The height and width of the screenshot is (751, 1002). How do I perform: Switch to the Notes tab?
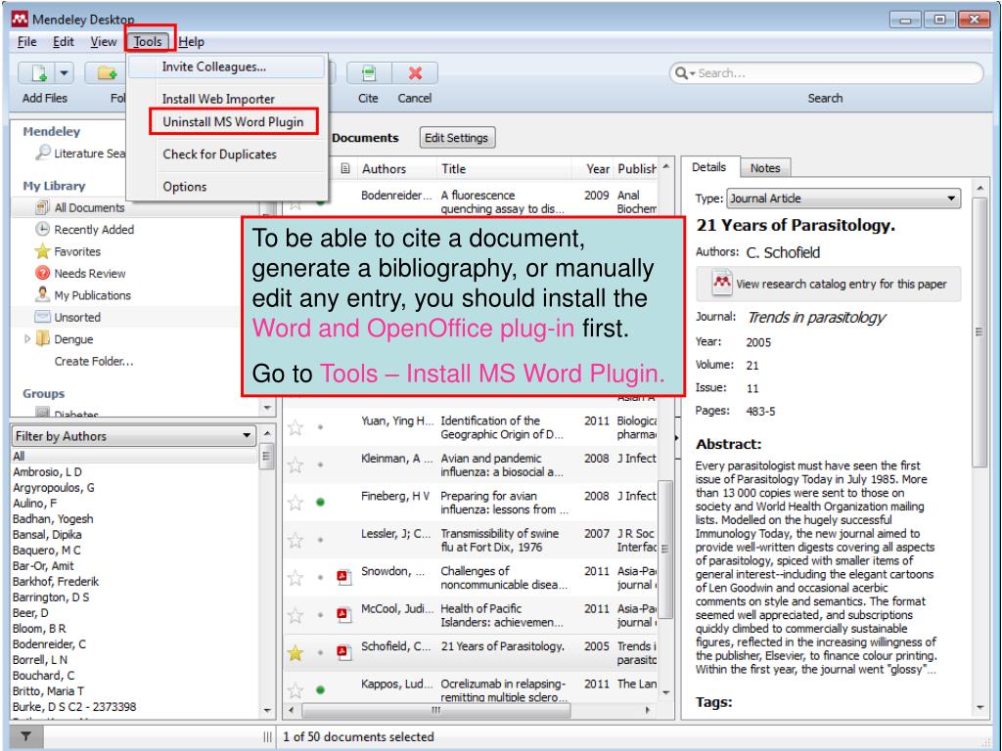point(765,168)
